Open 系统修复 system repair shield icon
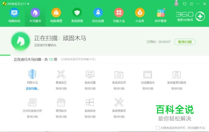 pyautogui.click(x=77, y=12)
